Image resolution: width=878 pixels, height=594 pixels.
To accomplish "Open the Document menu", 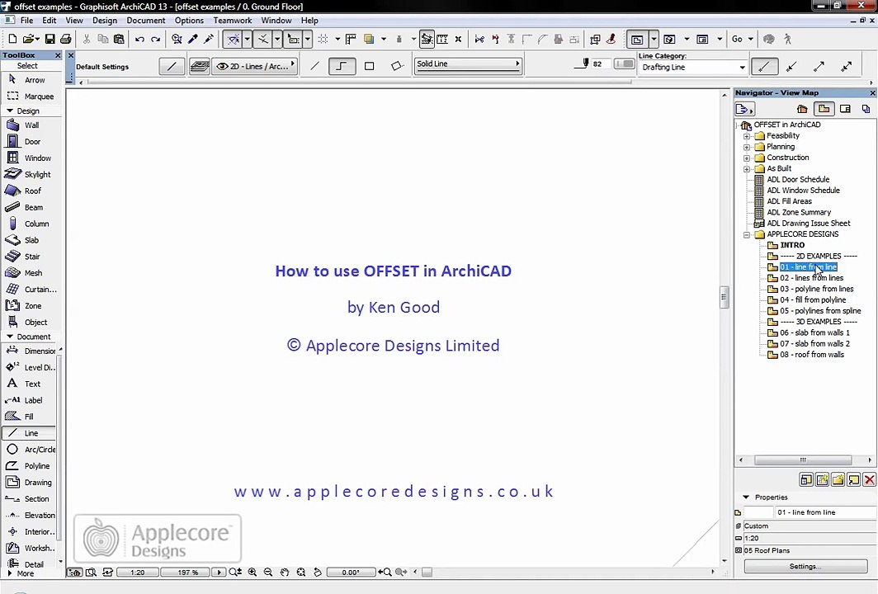I will (145, 20).
